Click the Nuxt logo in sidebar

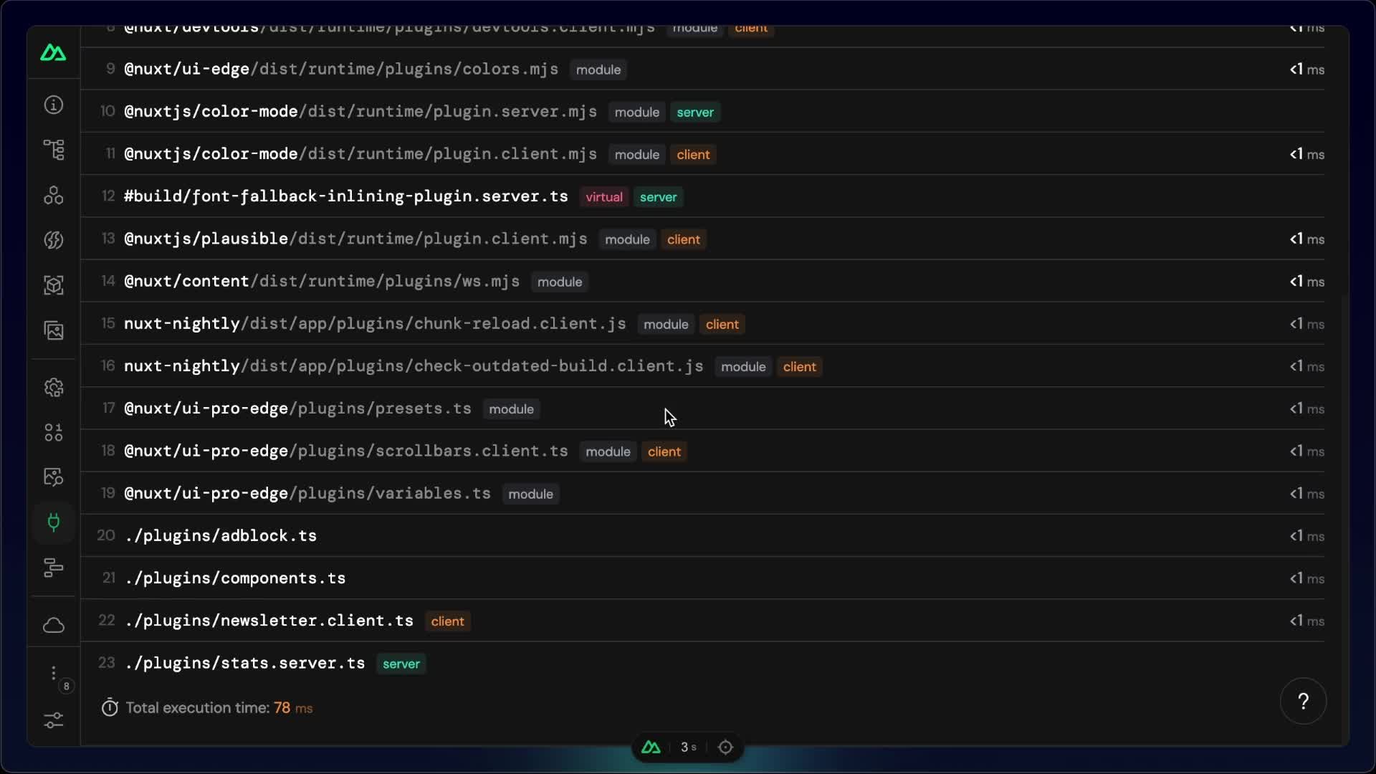(x=53, y=52)
